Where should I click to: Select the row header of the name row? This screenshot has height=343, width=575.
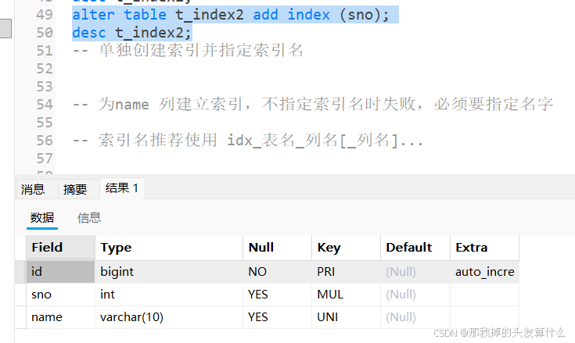coord(20,317)
